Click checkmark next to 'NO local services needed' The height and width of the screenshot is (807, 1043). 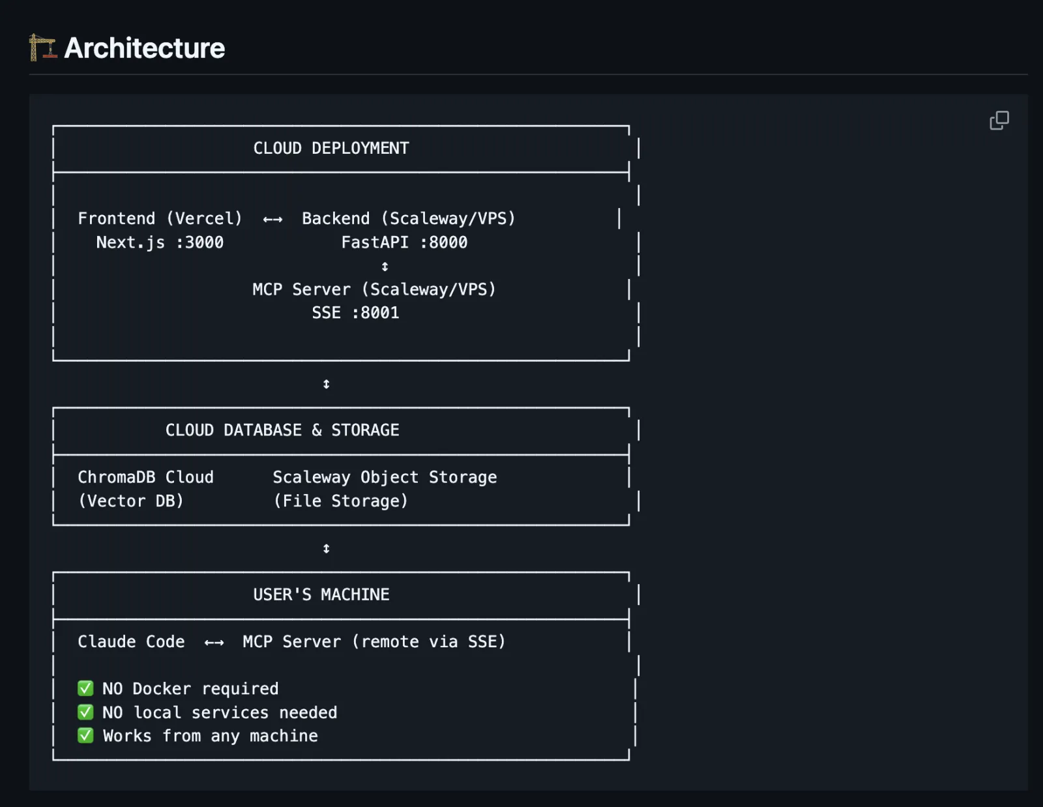[85, 712]
